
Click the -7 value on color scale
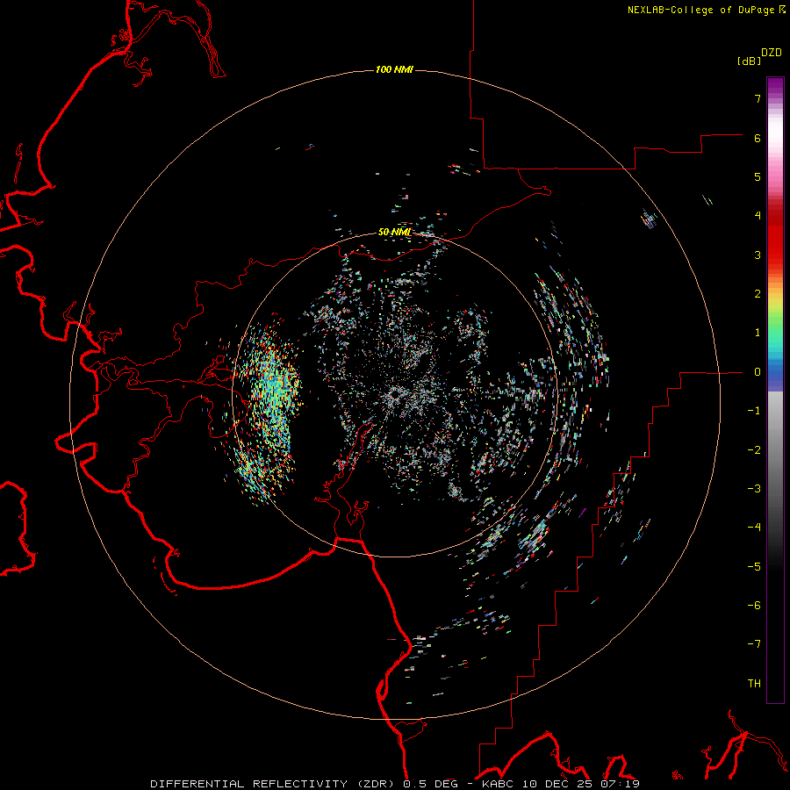click(x=754, y=644)
